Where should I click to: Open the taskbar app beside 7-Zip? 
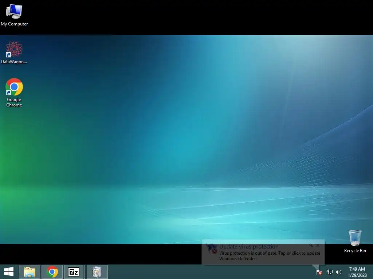[97, 272]
